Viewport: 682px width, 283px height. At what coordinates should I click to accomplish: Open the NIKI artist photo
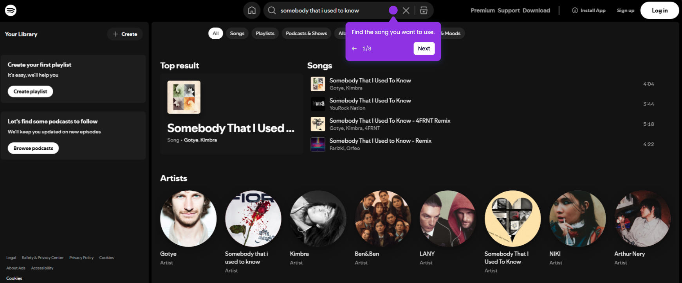point(577,219)
